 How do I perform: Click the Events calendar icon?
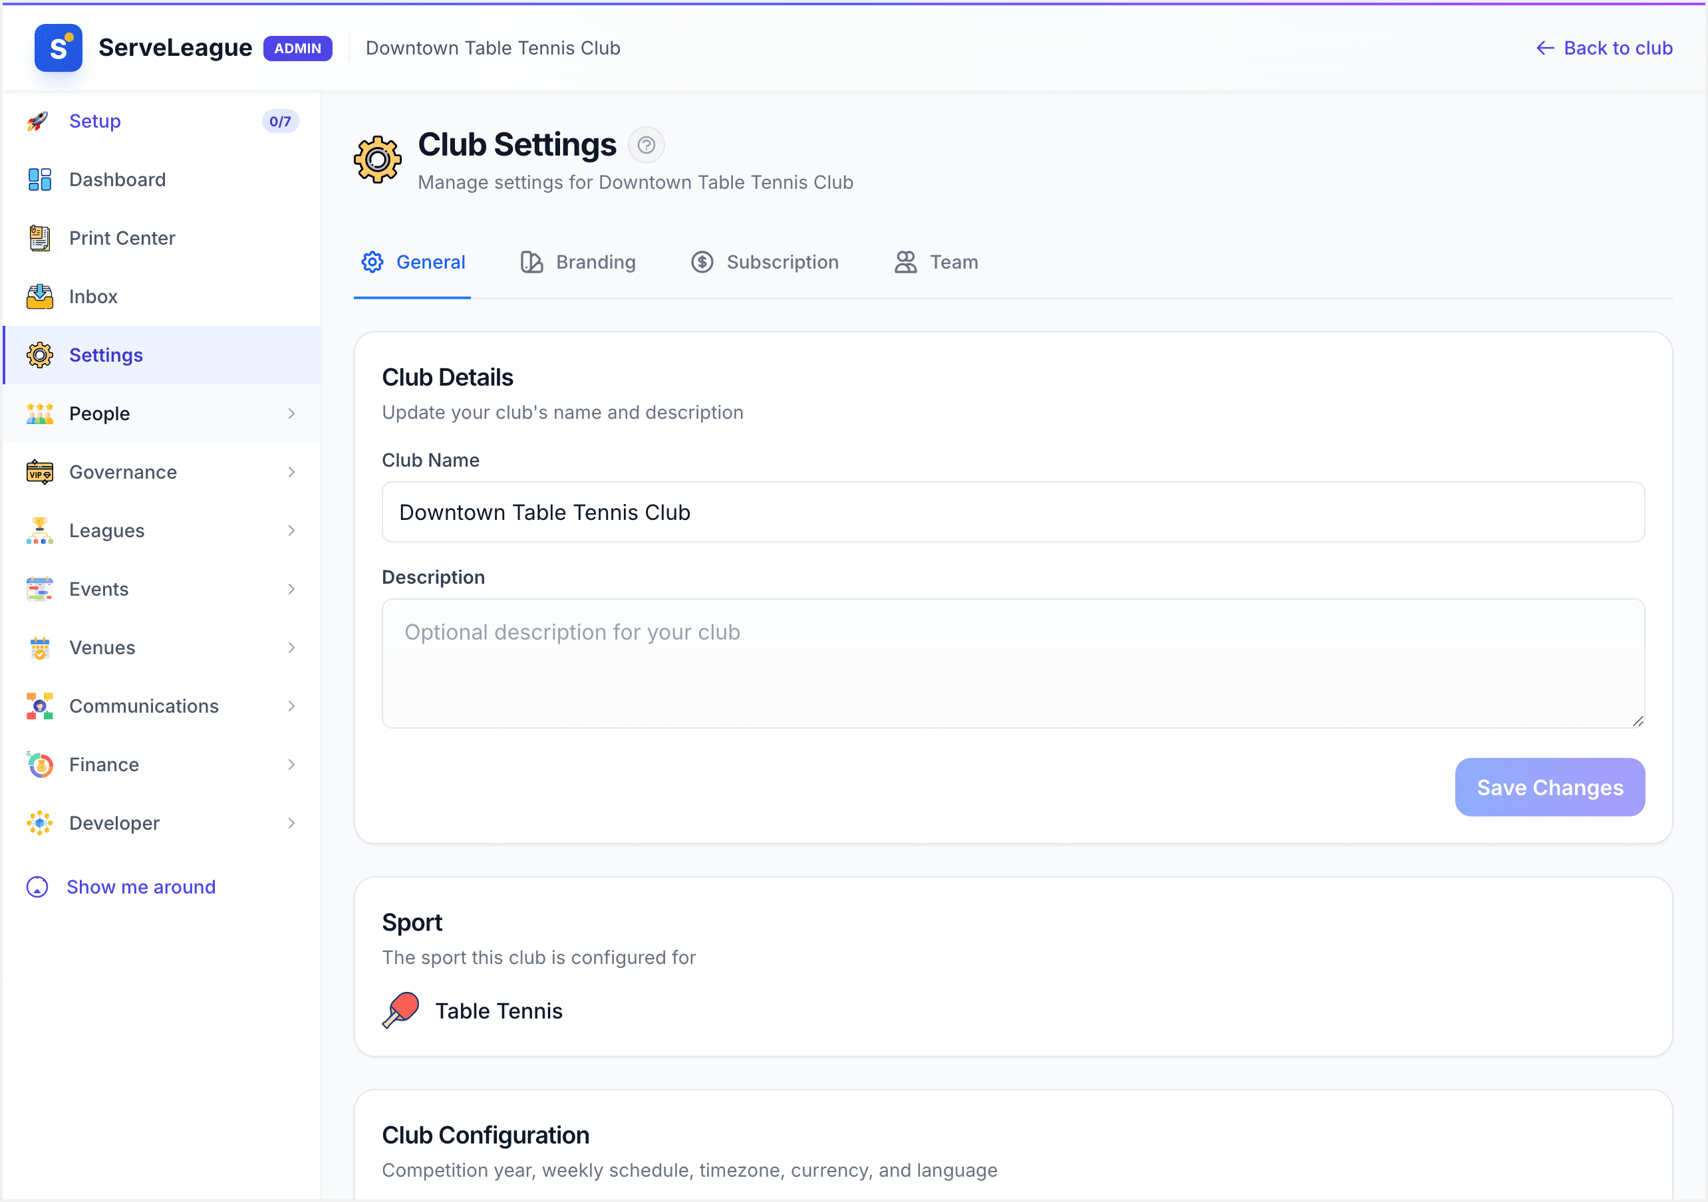[x=39, y=589]
